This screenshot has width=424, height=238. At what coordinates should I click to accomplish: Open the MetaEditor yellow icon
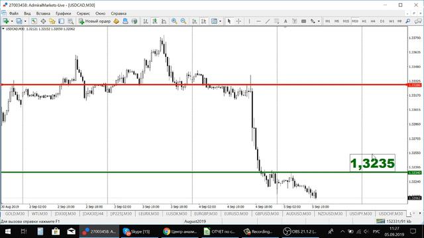click(x=117, y=21)
